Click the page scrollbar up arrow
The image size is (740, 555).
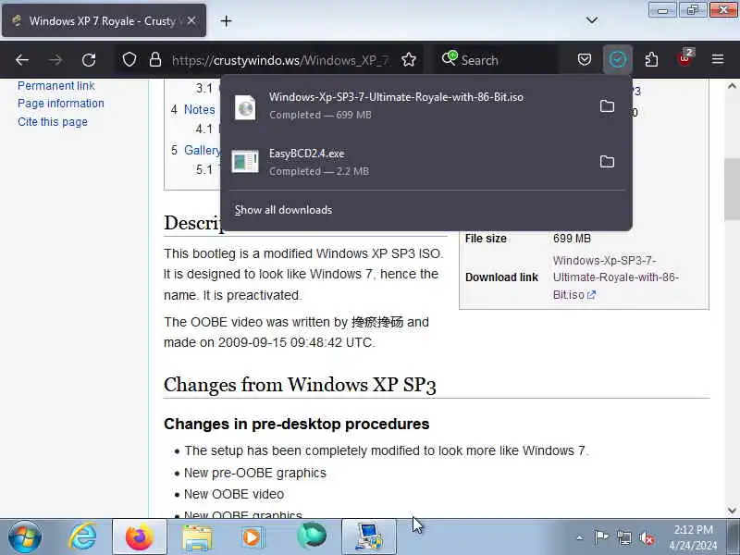[732, 86]
